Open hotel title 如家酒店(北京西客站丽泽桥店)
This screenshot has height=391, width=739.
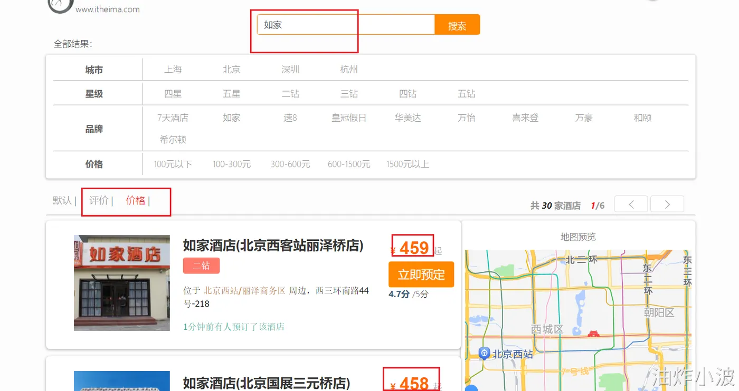point(273,246)
